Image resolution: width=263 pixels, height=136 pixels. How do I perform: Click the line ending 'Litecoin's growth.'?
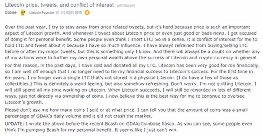(24, 102)
